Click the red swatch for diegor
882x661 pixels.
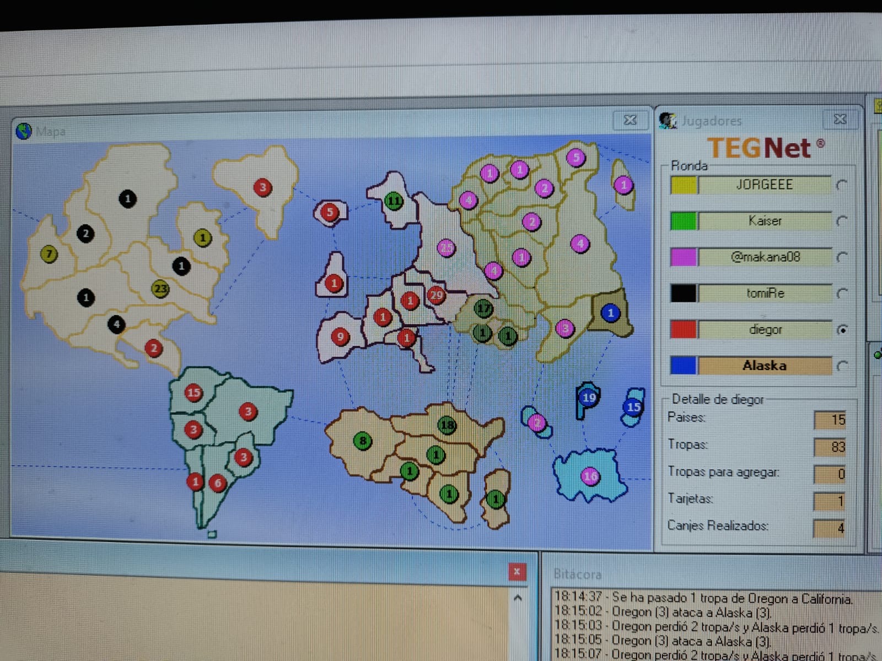tap(684, 329)
